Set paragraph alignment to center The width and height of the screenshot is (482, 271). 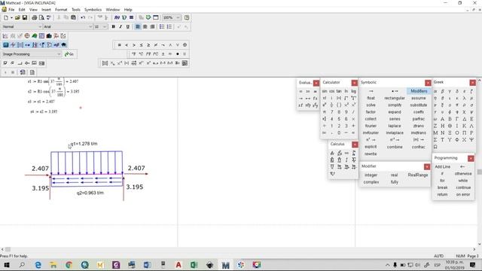[145, 27]
